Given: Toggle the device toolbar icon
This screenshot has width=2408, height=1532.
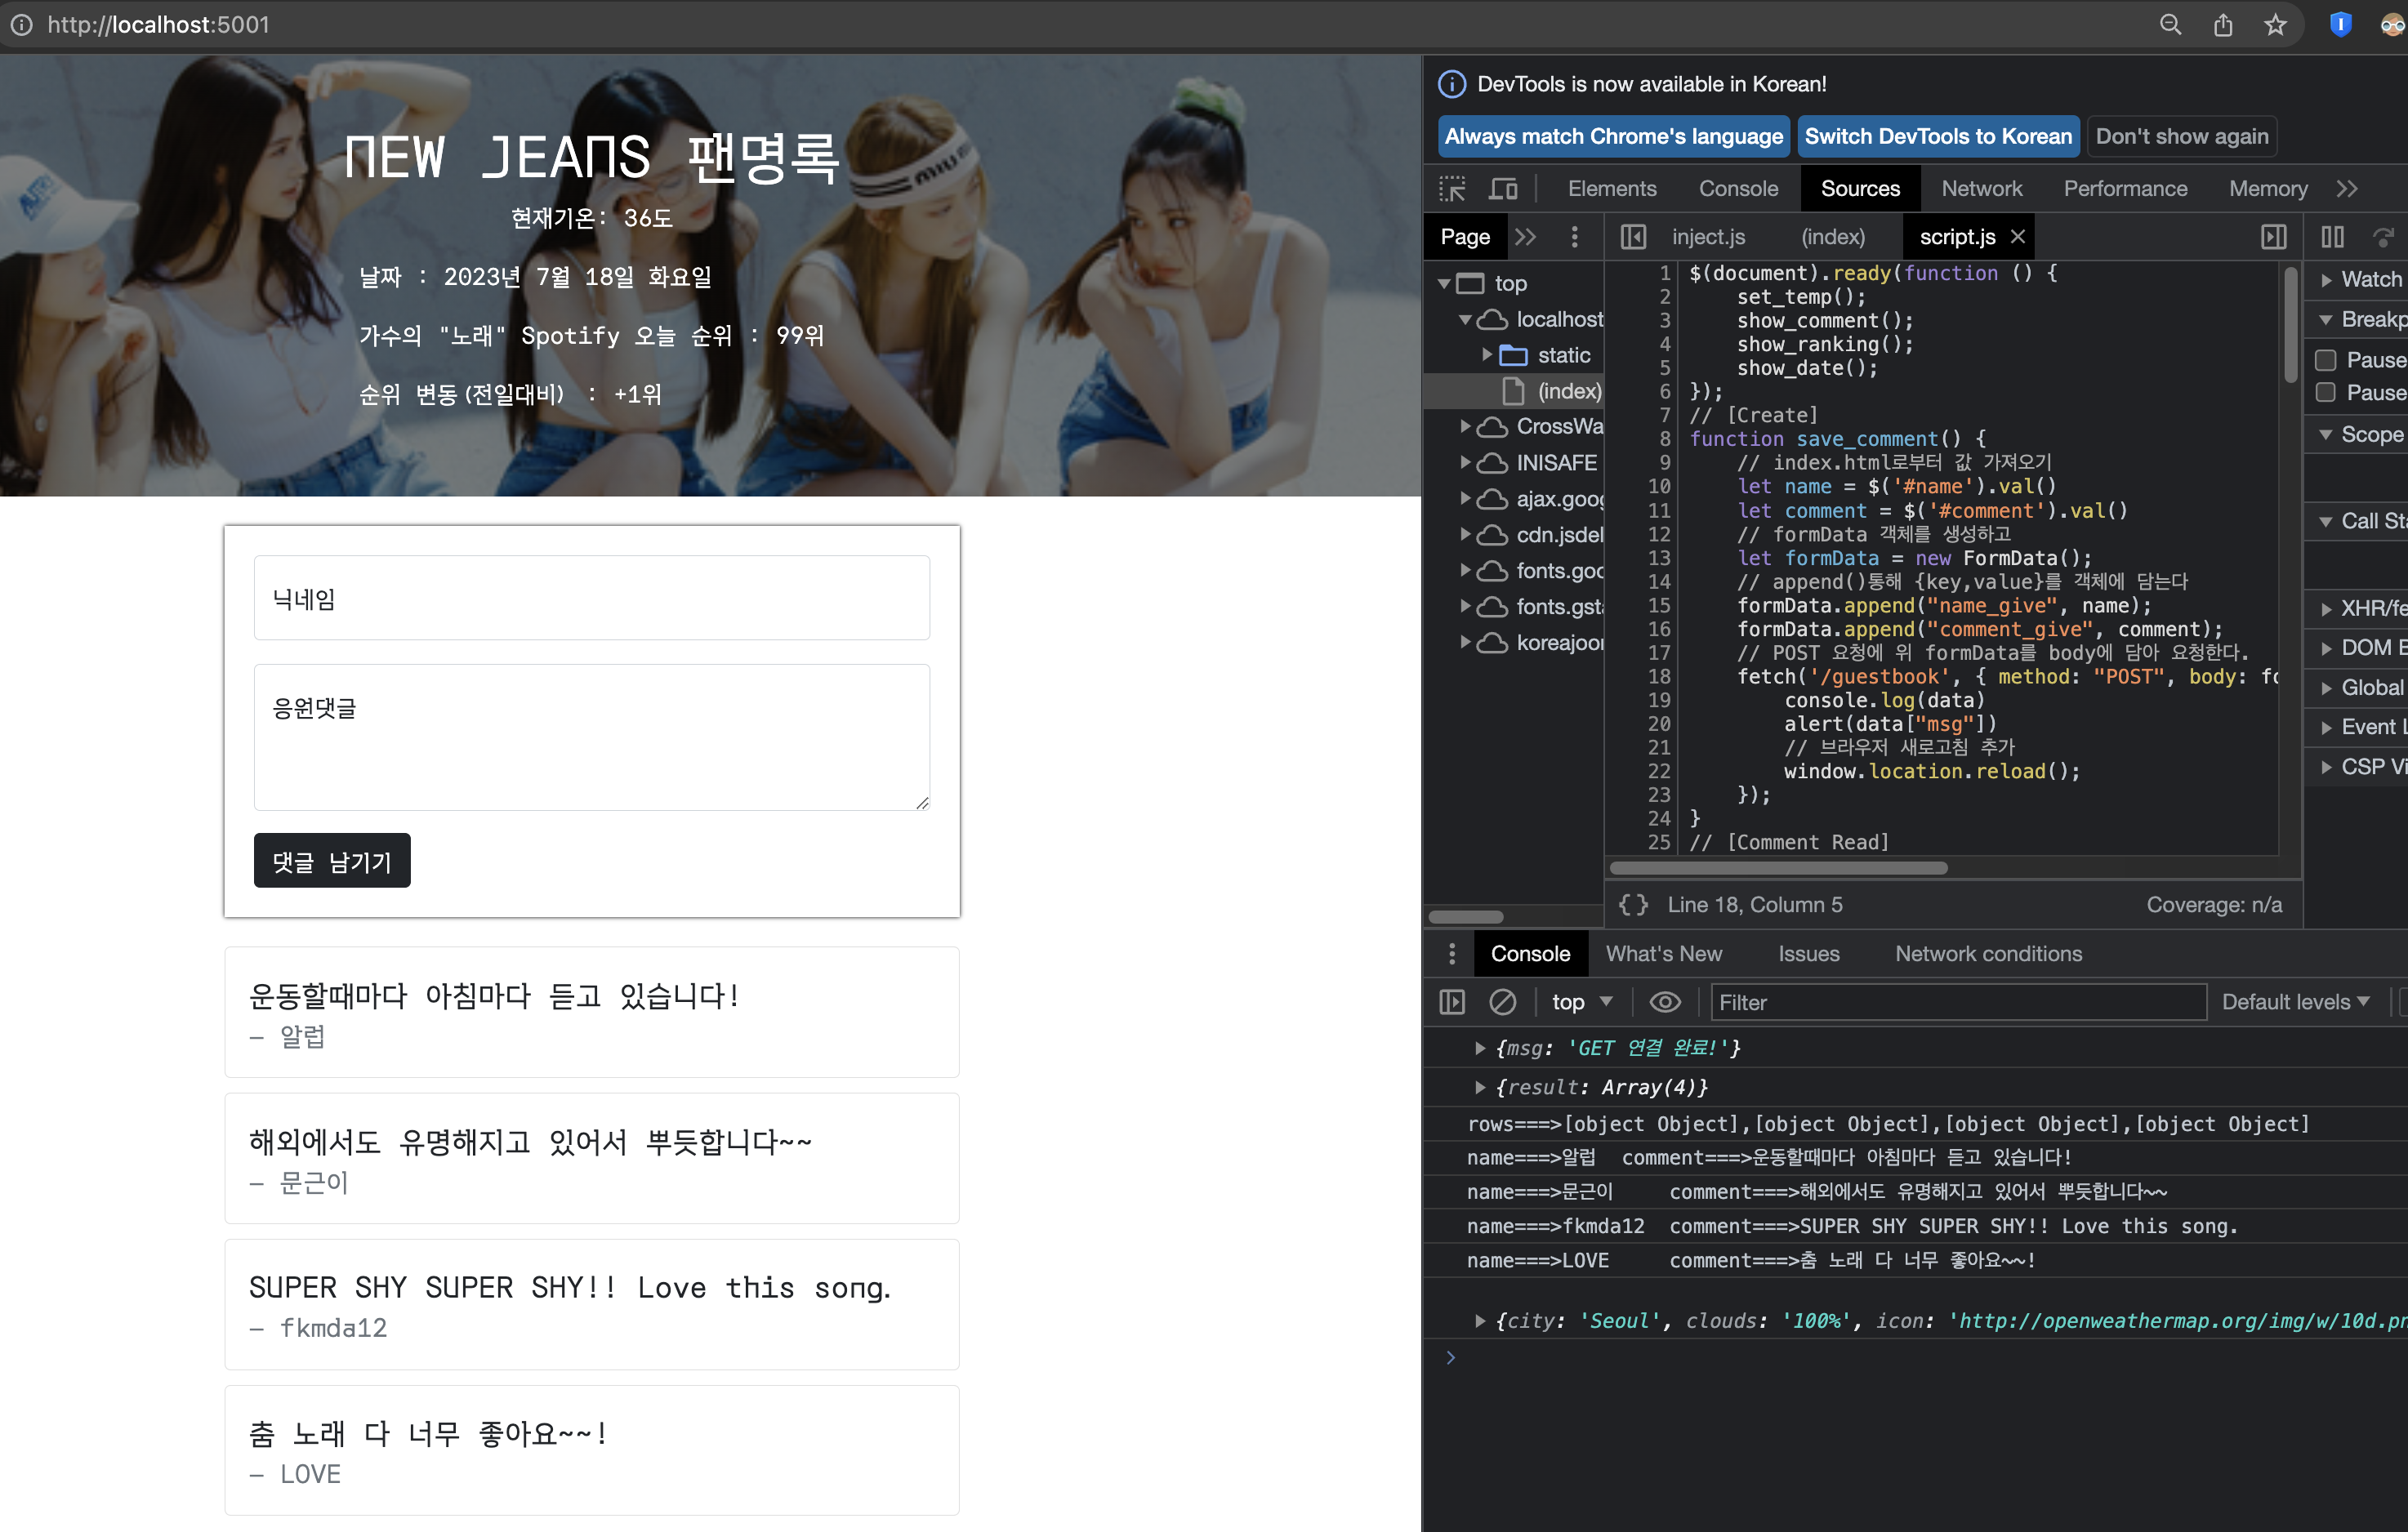Looking at the screenshot, I should pos(1503,188).
